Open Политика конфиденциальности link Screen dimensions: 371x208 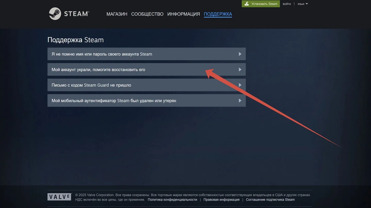click(x=172, y=200)
